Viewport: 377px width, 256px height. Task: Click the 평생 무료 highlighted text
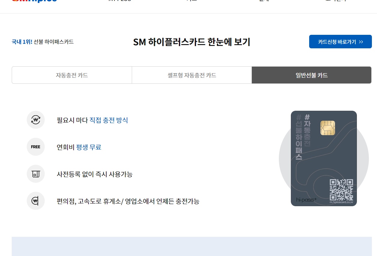coord(89,147)
